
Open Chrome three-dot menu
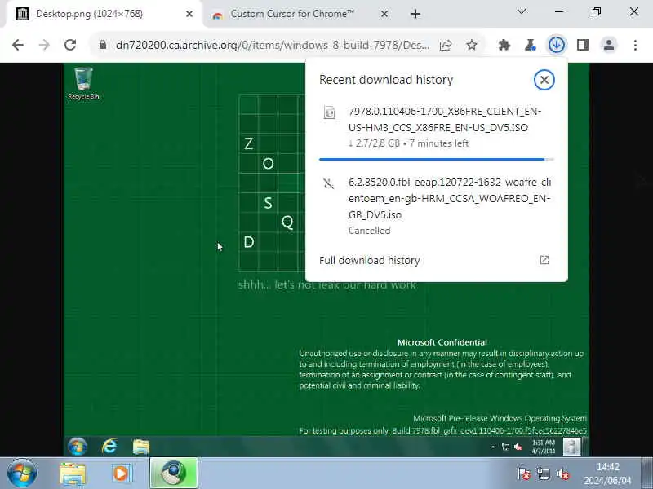click(635, 45)
